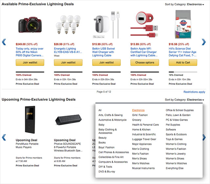
Task: Open the Energetic Lighting bulbs product image
Action: coord(68,25)
